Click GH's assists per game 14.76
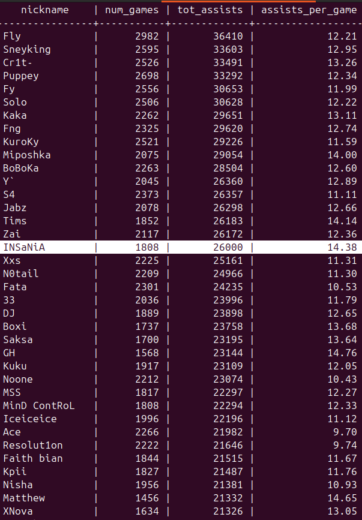This screenshot has width=362, height=520. tap(345, 353)
